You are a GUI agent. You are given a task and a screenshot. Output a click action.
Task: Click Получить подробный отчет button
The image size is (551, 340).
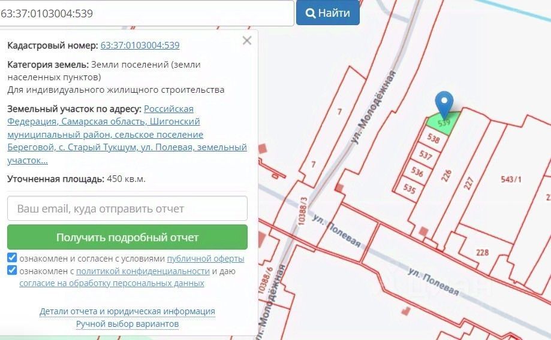127,237
